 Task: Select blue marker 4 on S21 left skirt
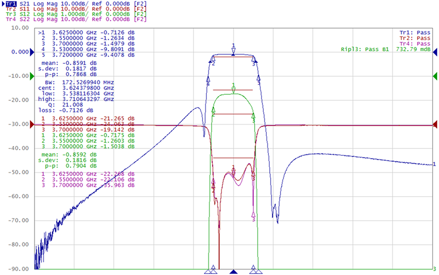pos(208,80)
